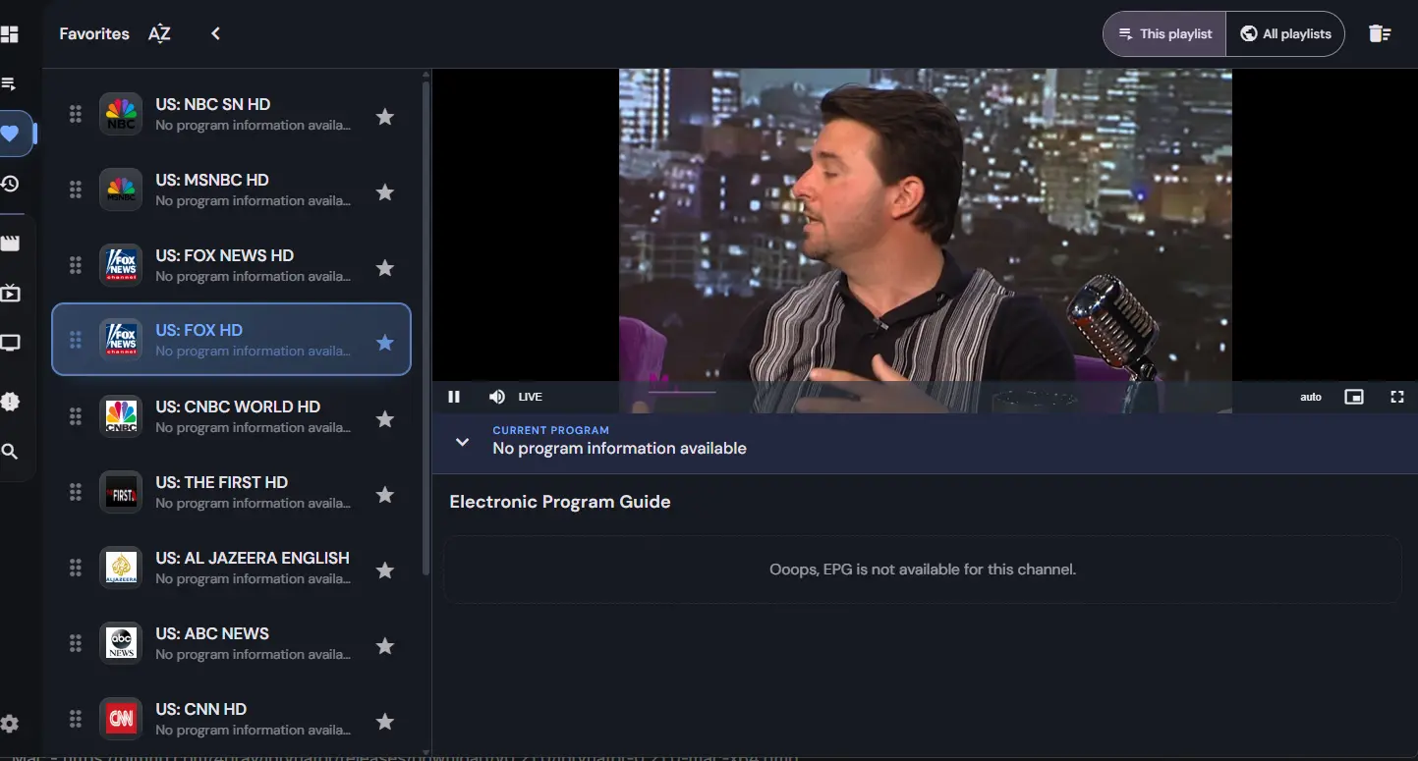Screen dimensions: 1418x761
Task: Click the CNN channel logo
Action: coord(121,719)
